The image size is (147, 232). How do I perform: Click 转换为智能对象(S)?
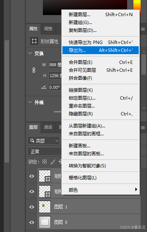[100, 166]
